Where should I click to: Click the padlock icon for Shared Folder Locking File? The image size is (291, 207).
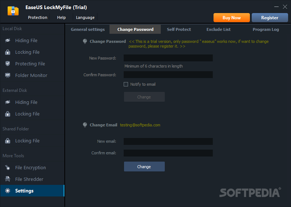(8, 141)
